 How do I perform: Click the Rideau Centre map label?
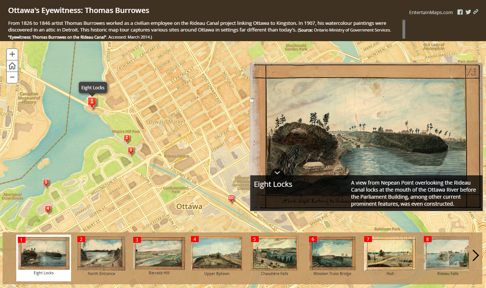click(x=177, y=156)
